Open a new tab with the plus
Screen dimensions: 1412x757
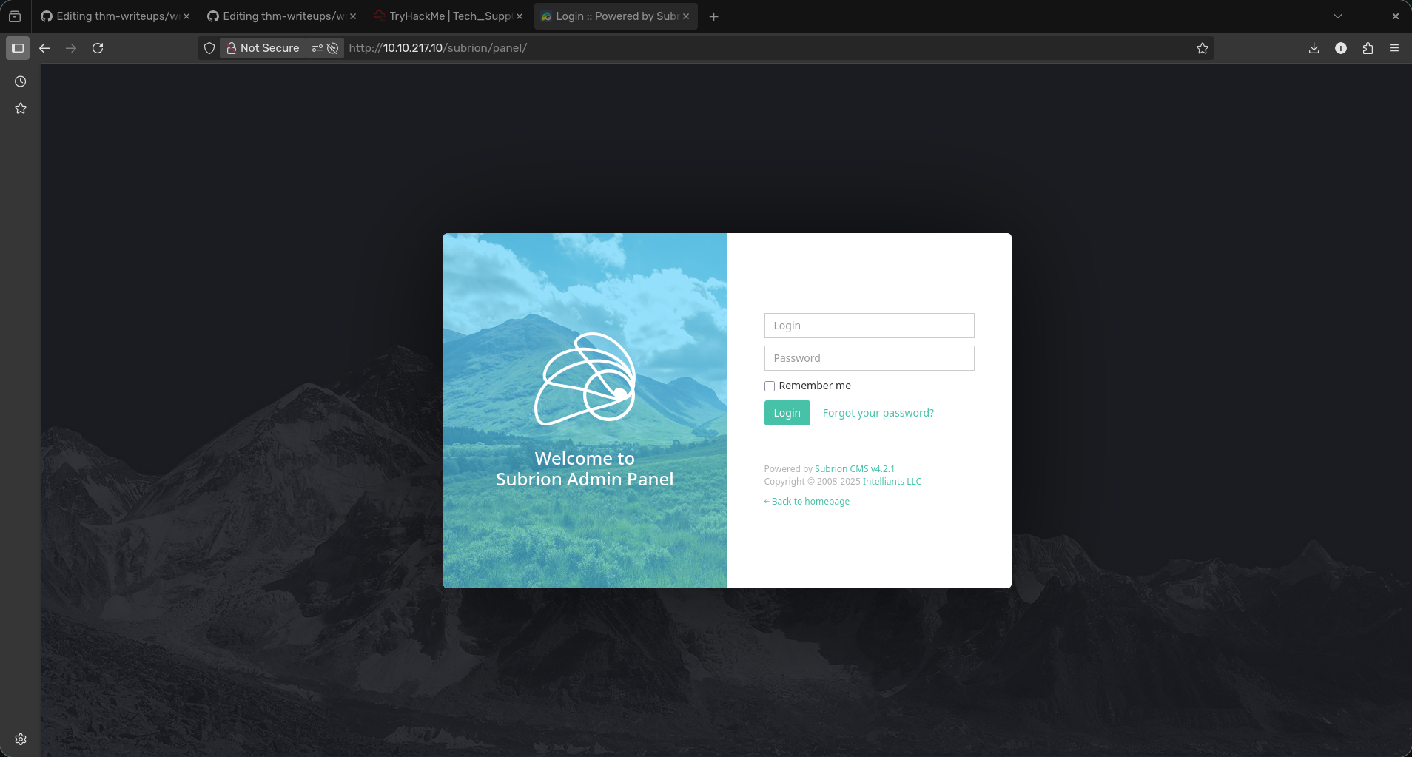coord(714,16)
